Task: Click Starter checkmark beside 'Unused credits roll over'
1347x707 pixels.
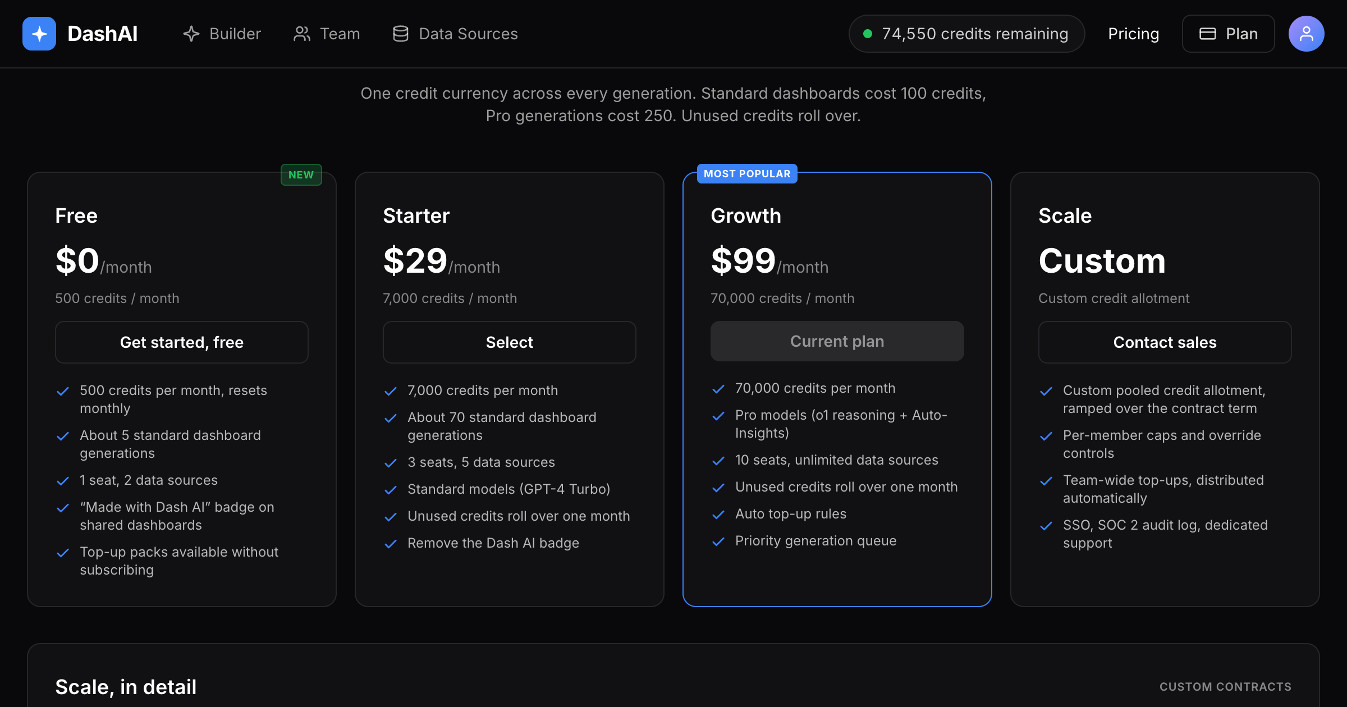Action: [x=391, y=517]
